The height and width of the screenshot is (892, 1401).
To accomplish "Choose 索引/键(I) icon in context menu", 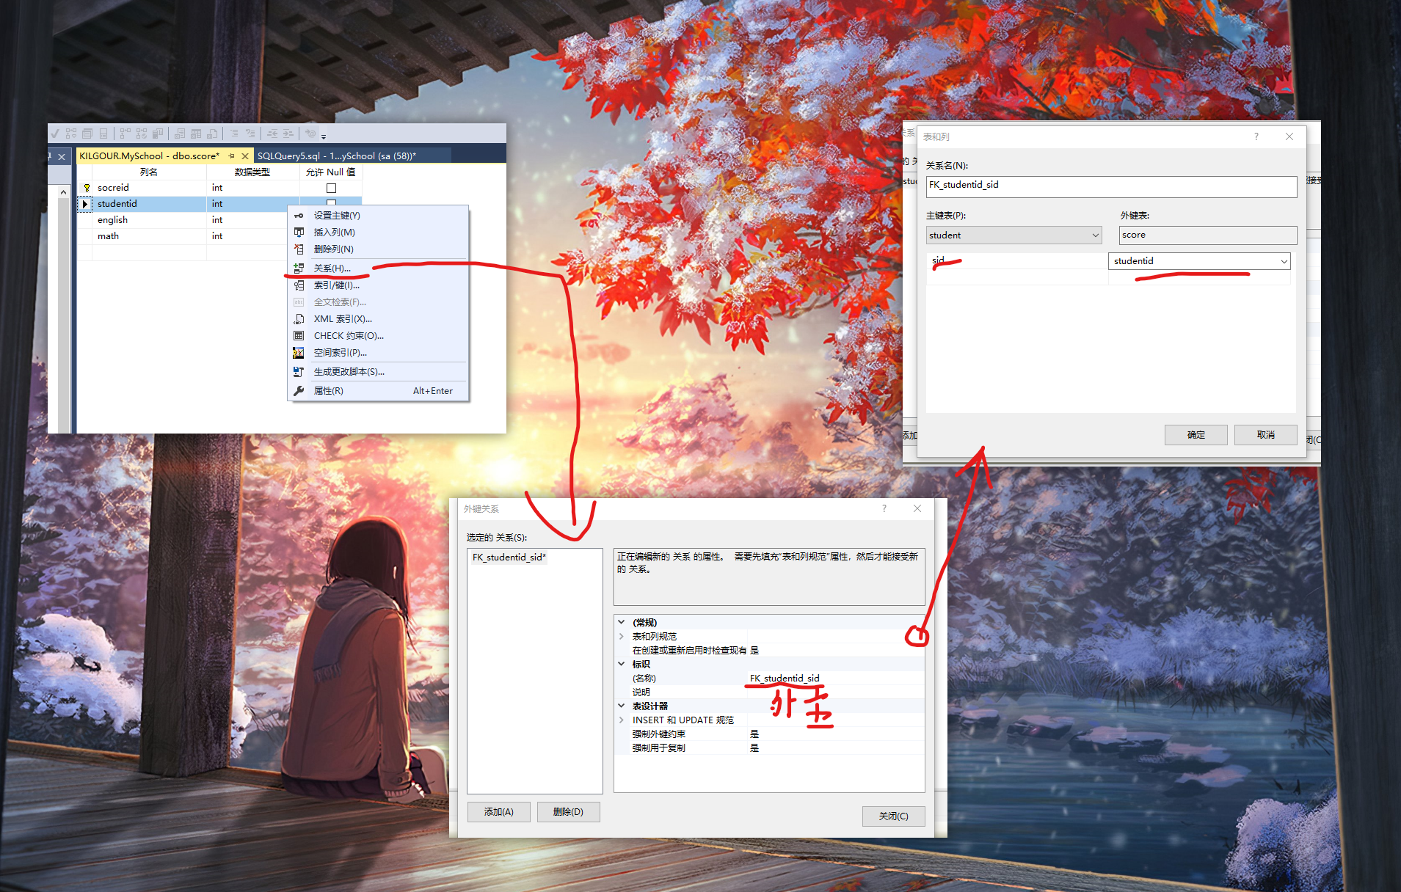I will [299, 285].
